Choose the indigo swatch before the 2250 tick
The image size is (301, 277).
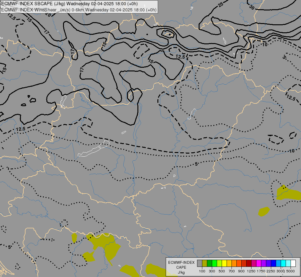pos(268,263)
